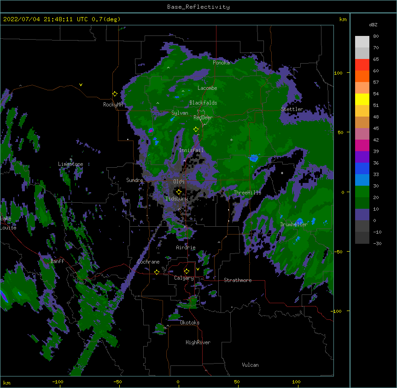Click the white asterisk marker above Limestone

click(71, 159)
